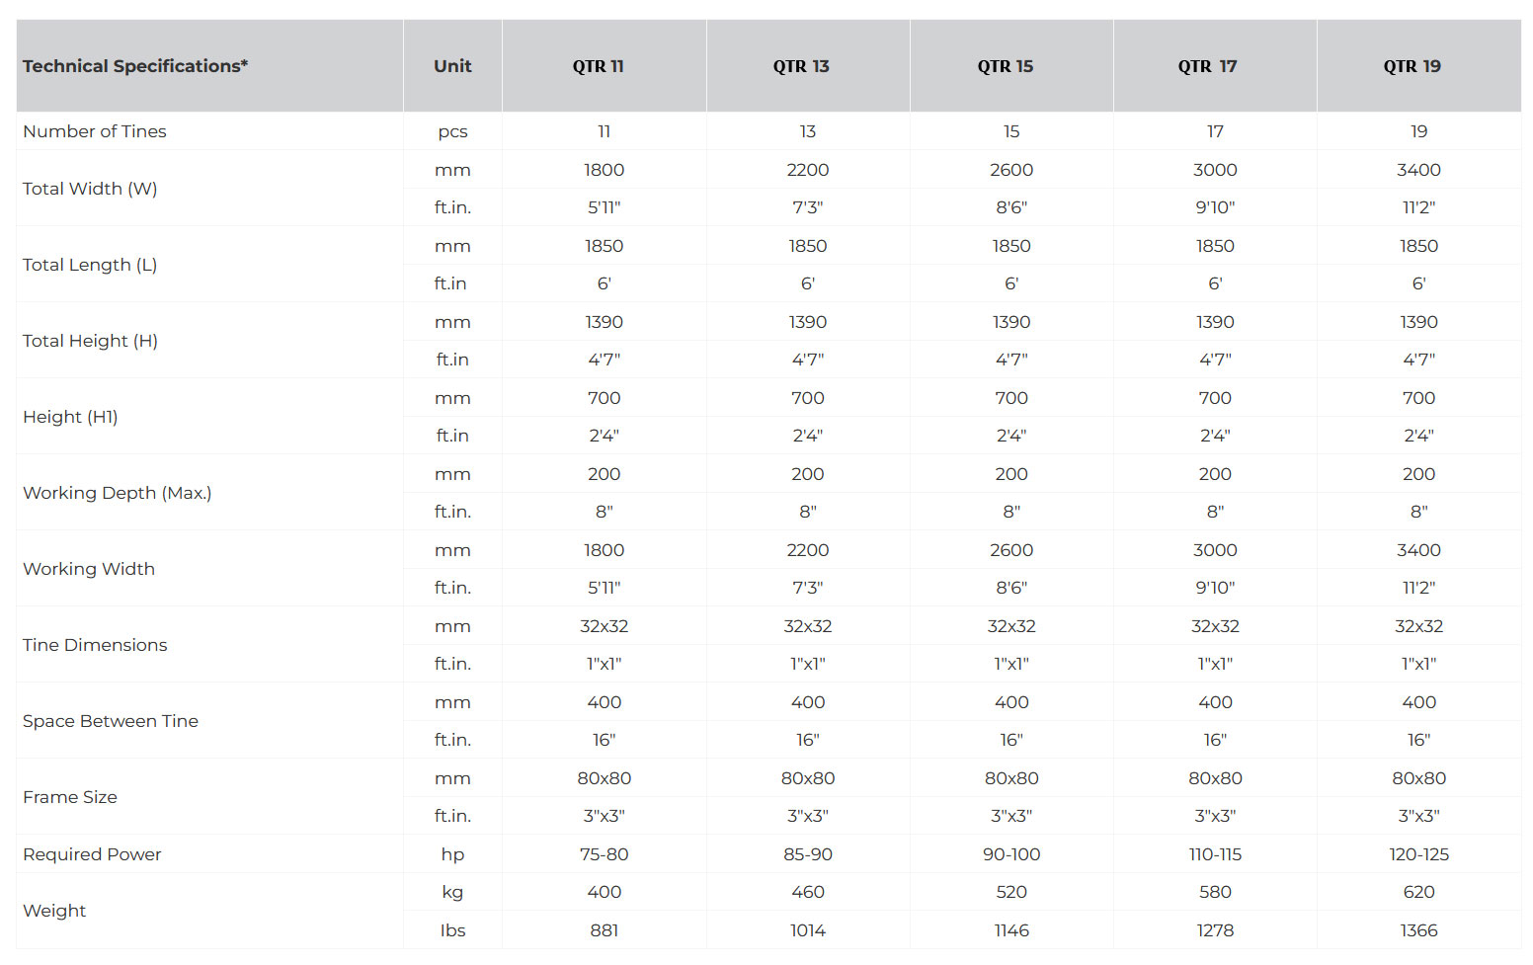1533x965 pixels.
Task: Select the Working Depth (Max.) row label
Action: pos(118,493)
